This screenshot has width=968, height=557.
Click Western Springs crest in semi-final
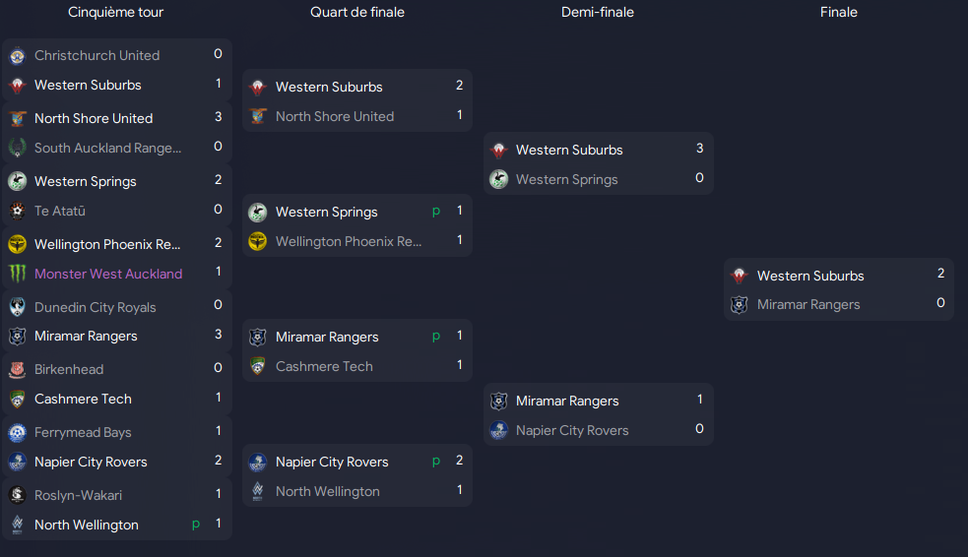point(499,179)
